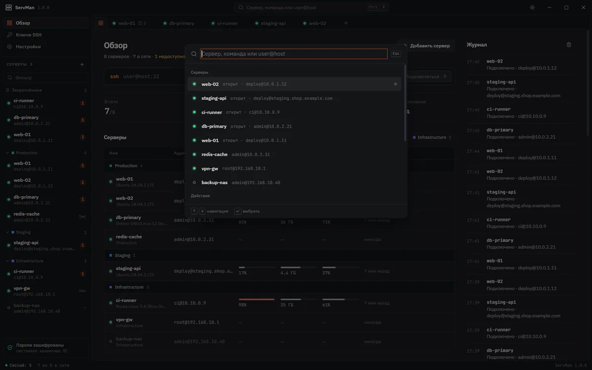Viewport: 592px width, 370px height.
Task: Clear the Журнал log with trash icon
Action: click(x=569, y=44)
